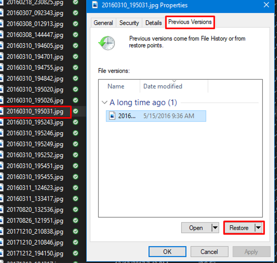Click the sync status icon next to 20160307_092343.jpg

point(75,13)
